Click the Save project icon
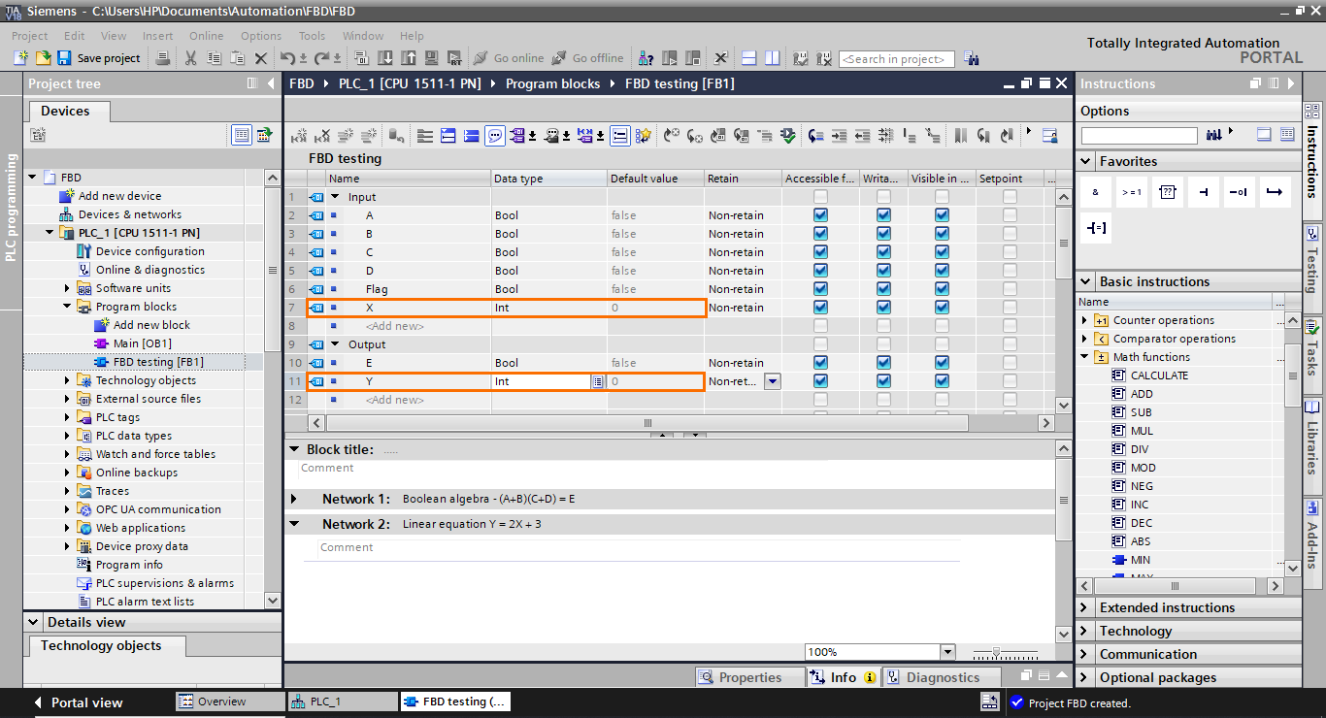 pos(63,58)
